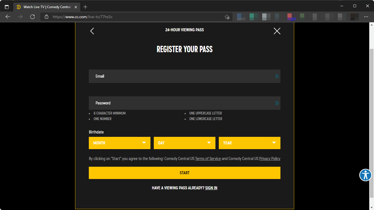Click the back arrow in viewing pass dialog
The image size is (374, 210).
coord(92,31)
